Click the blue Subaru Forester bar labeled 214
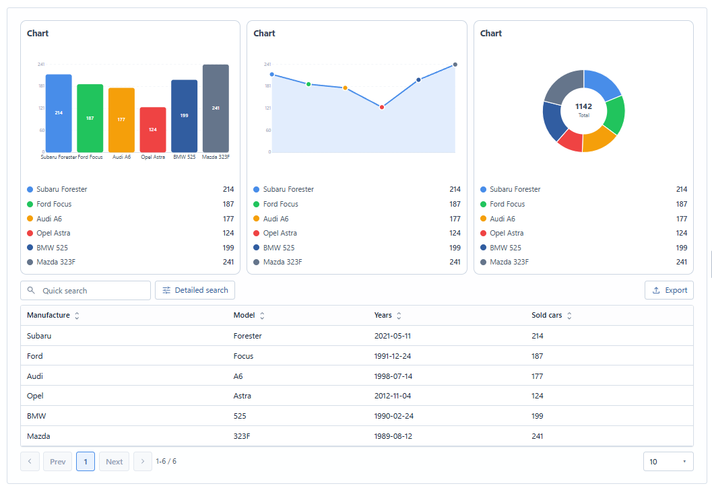 [x=59, y=113]
